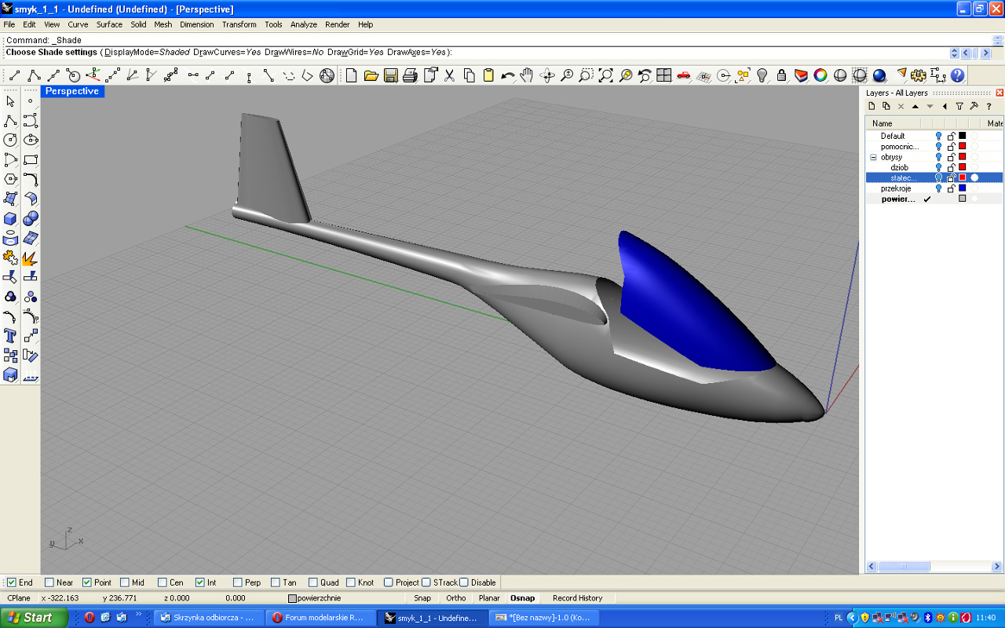
Task: Click the padlock Lock objects icon
Action: tap(781, 75)
